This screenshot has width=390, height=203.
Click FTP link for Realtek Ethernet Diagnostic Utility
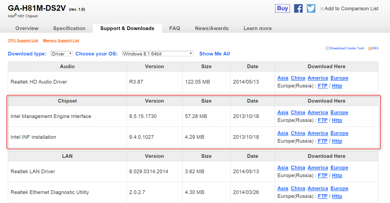tap(323, 196)
